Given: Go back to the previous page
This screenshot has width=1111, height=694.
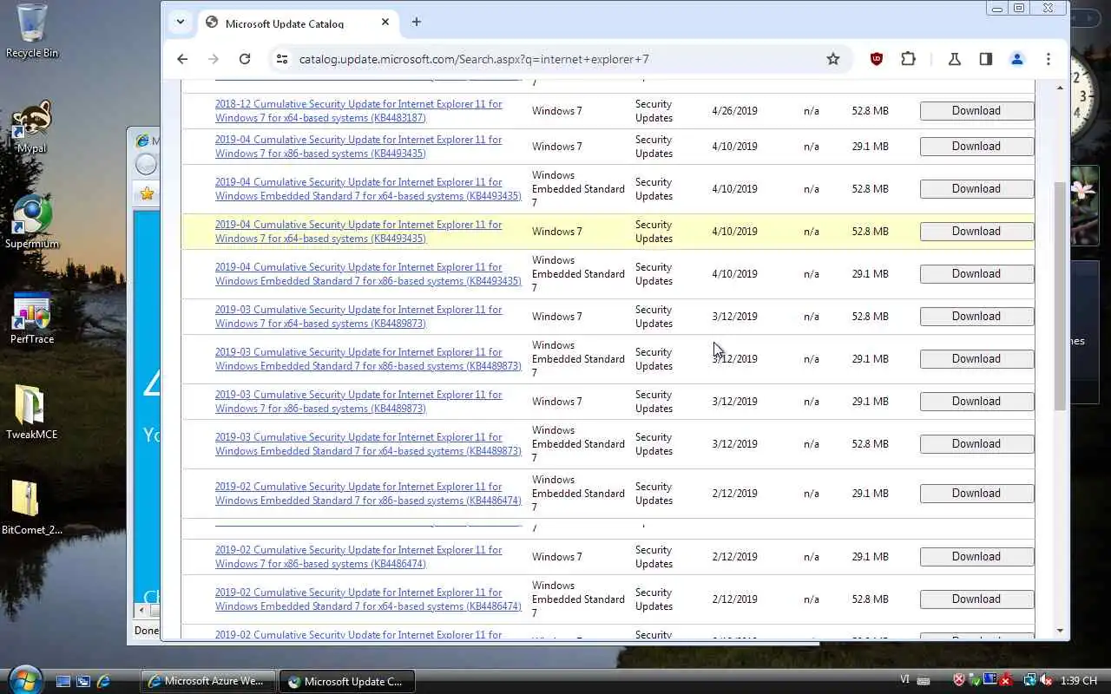Looking at the screenshot, I should 182,59.
